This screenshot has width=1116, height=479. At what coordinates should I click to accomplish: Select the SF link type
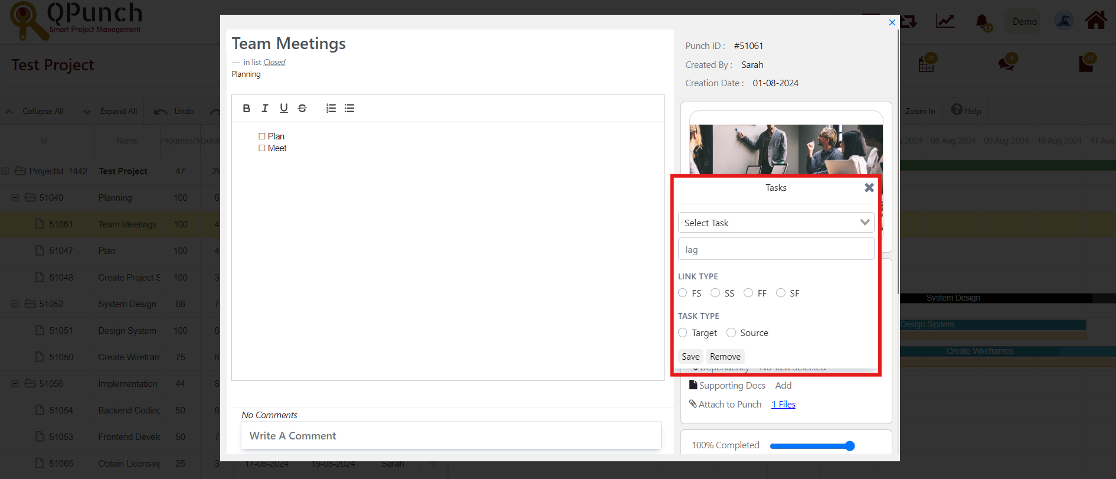click(781, 293)
